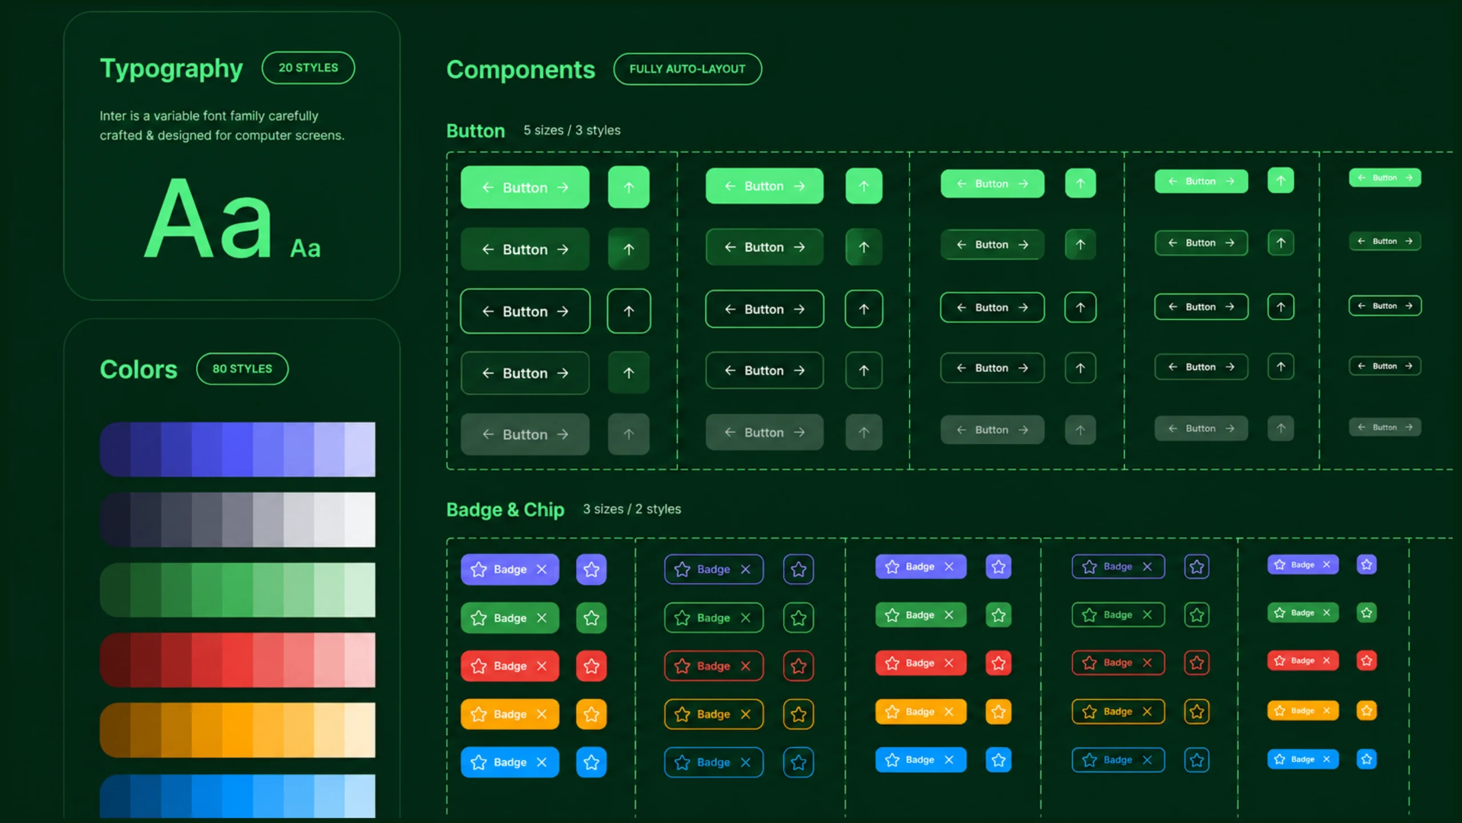
Task: Click the medium filled red Badge chip
Action: pyautogui.click(x=921, y=663)
